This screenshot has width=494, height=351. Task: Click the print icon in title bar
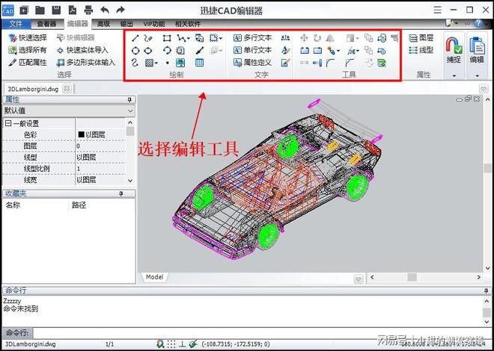pos(88,10)
